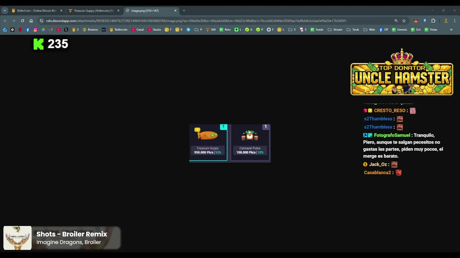This screenshot has height=258, width=460.
Task: Open the Canal YouTube bookmark
Action: 137,30
